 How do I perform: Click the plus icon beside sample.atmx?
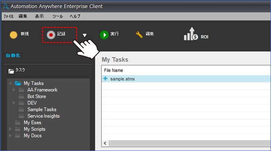(x=105, y=79)
